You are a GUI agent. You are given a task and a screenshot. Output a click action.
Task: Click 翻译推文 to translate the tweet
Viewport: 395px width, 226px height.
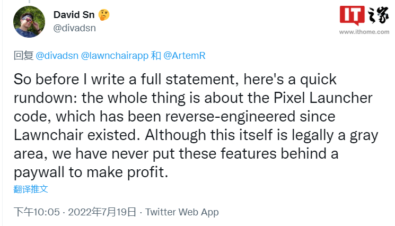point(31,189)
